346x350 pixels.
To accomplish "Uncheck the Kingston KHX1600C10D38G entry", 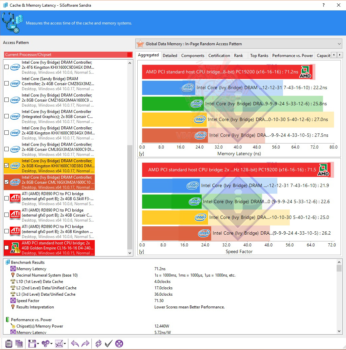I will point(7,166).
